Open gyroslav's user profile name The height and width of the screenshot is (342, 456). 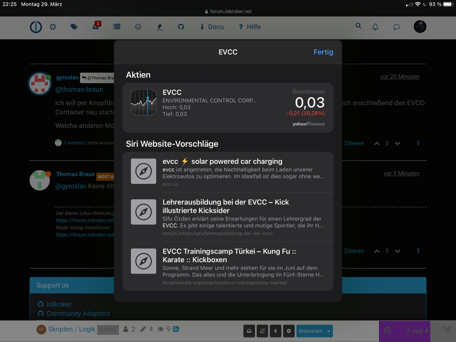pyautogui.click(x=67, y=78)
